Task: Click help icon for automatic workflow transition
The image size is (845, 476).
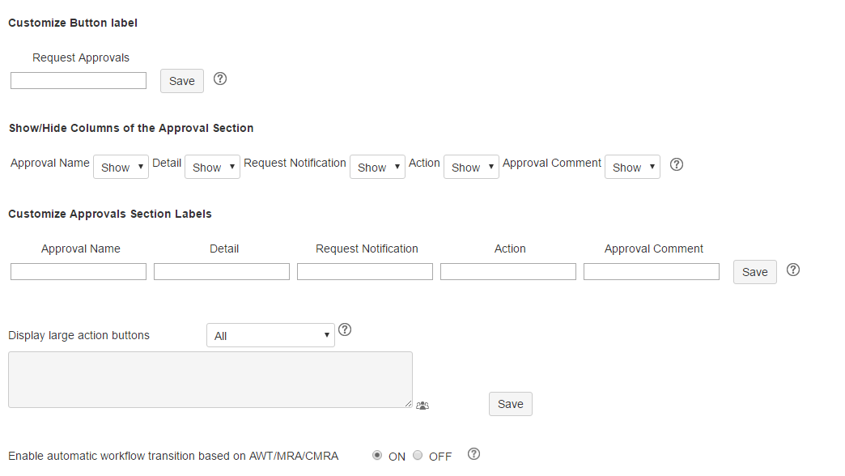Action: (x=474, y=454)
